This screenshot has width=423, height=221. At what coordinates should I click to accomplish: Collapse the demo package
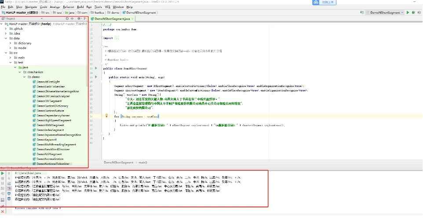pos(25,77)
